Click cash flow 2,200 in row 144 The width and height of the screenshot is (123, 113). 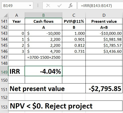[43, 39]
